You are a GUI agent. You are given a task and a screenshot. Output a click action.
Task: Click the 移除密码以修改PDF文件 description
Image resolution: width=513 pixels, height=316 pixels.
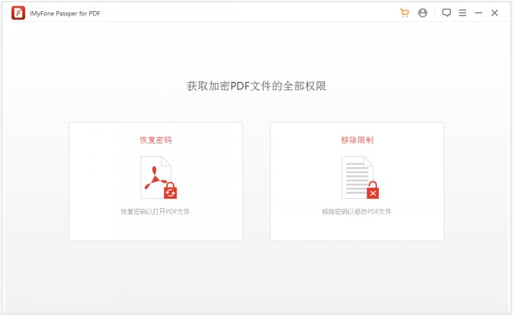(x=357, y=212)
